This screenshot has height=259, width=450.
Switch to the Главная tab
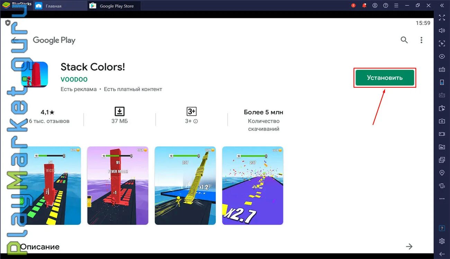[60, 6]
